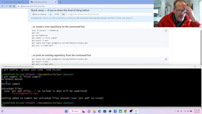202x114 pixels.
Task: Follow the README link
Action: click(111, 18)
